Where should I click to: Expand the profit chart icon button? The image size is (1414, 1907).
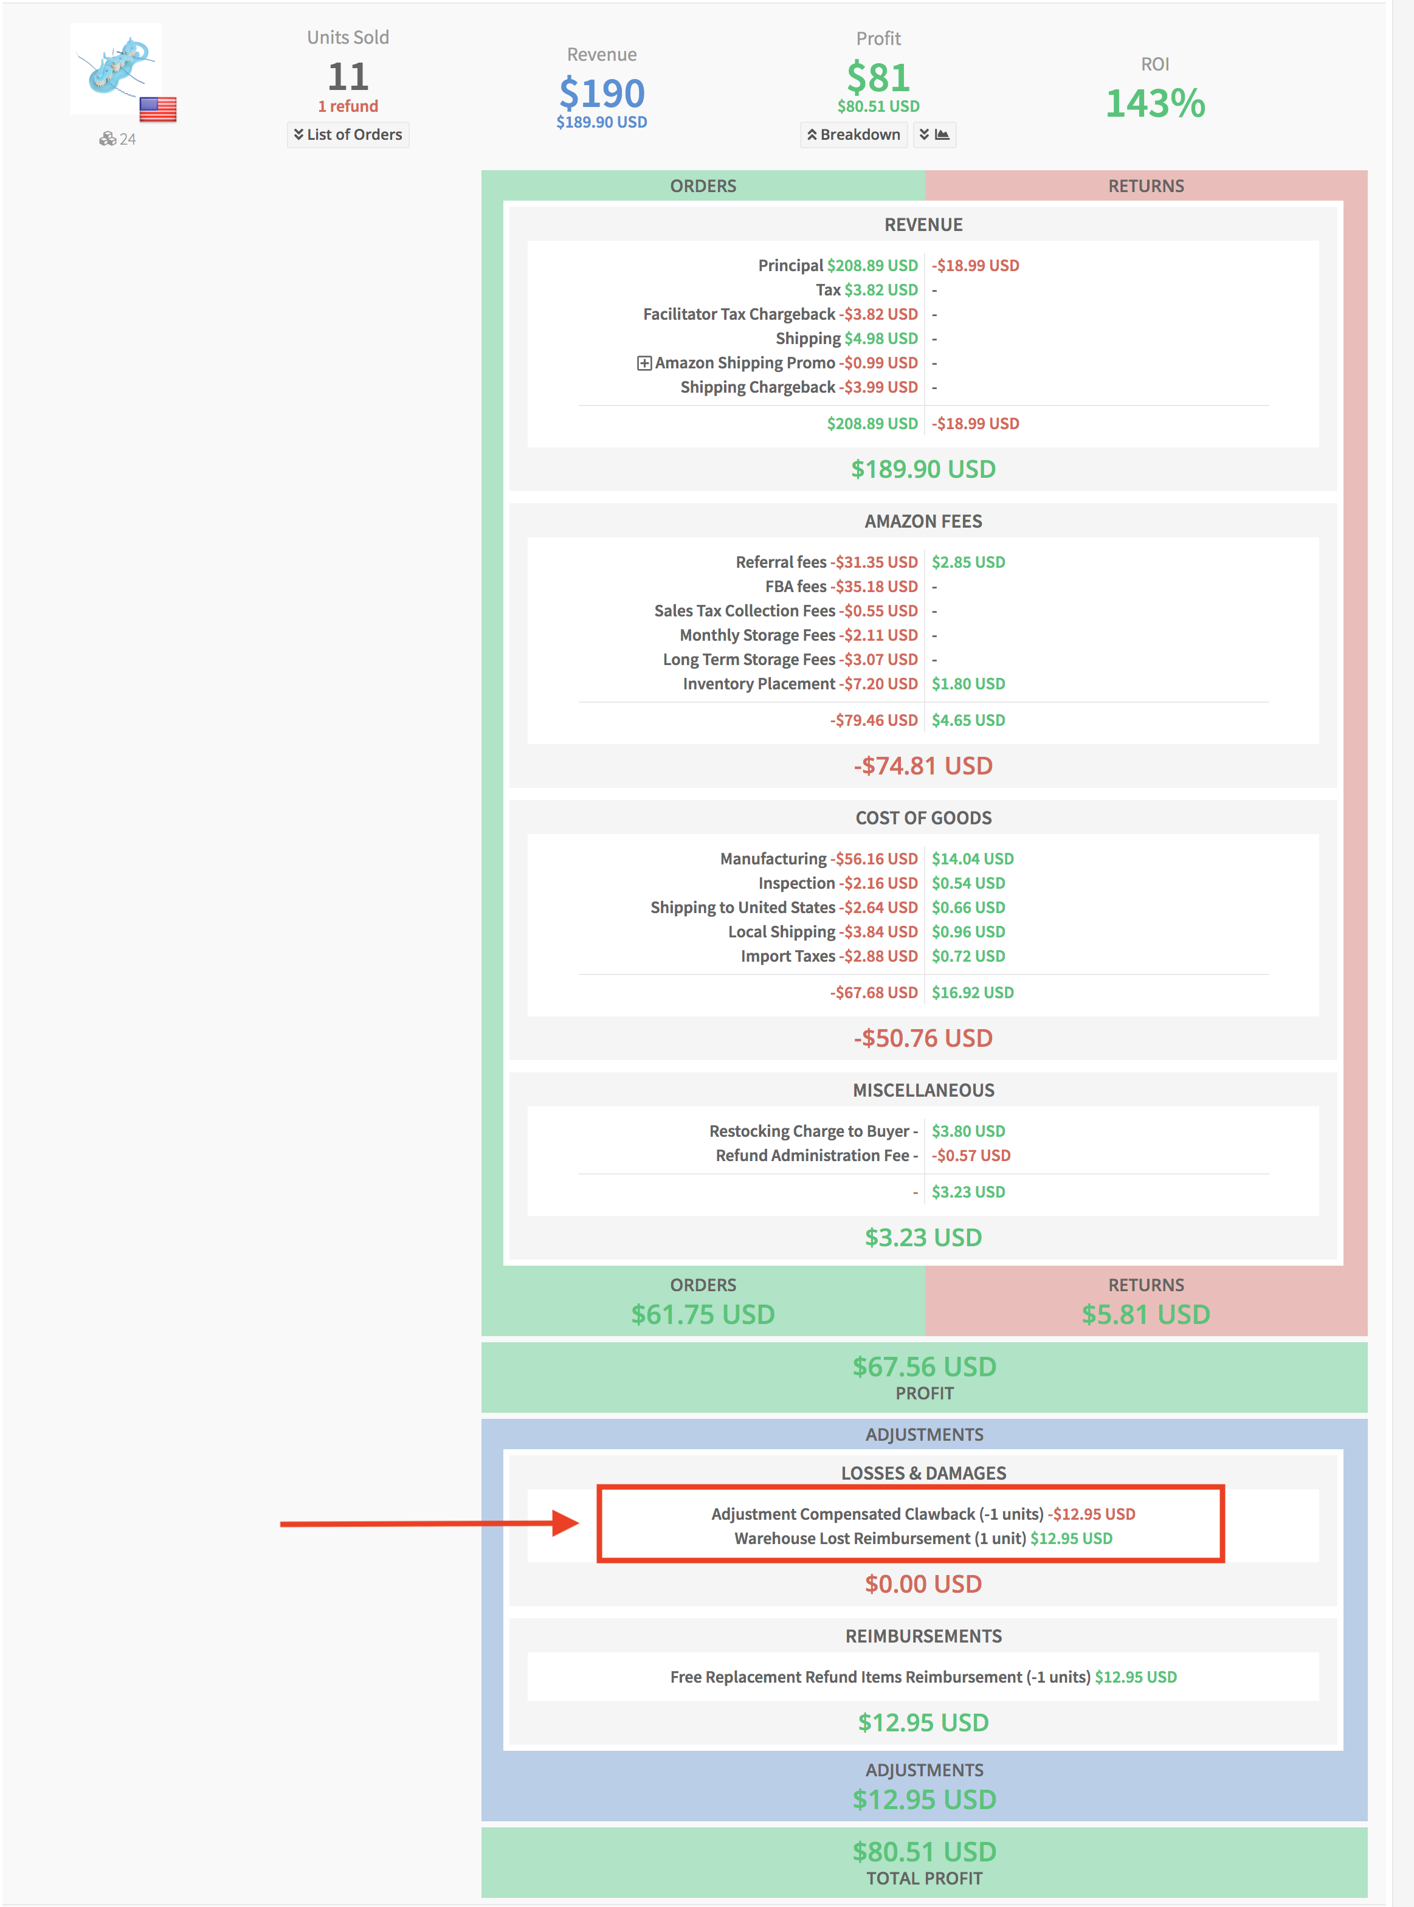pos(934,134)
